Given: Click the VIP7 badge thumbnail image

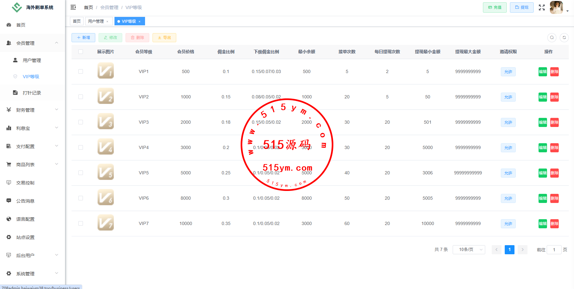Looking at the screenshot, I should pos(106,223).
